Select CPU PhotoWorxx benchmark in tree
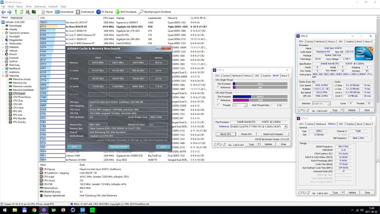The width and height of the screenshot is (380, 214). (x=20, y=97)
